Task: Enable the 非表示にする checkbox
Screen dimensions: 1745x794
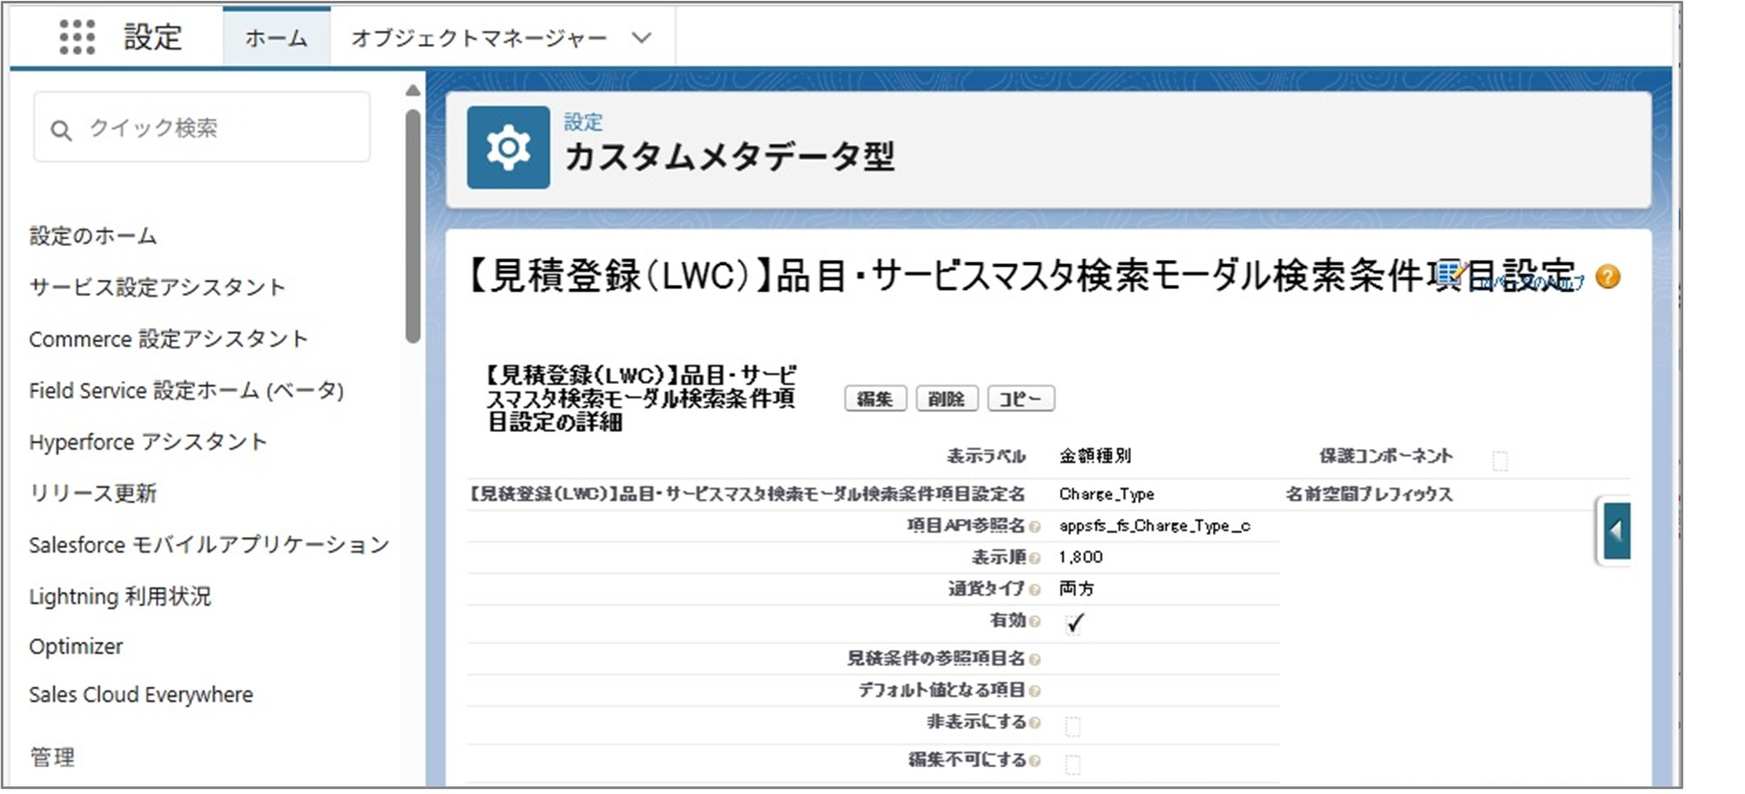Action: tap(1071, 725)
